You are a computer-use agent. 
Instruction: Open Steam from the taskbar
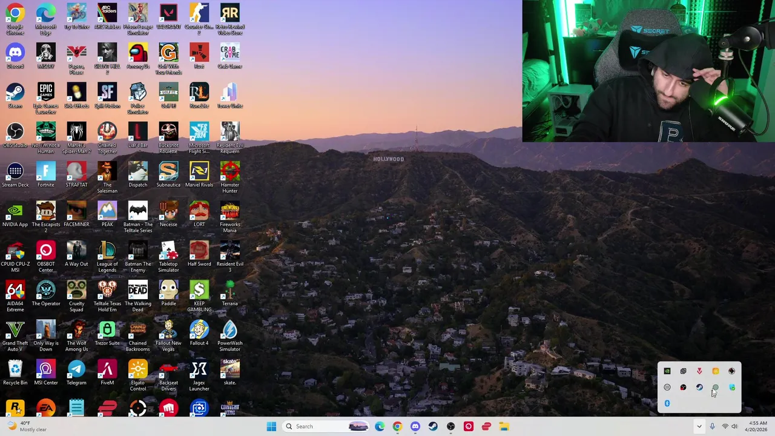pos(433,426)
